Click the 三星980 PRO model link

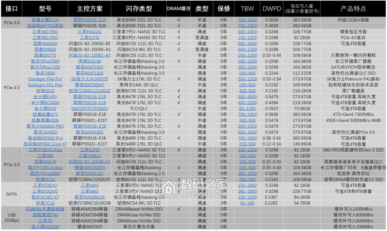point(45,38)
